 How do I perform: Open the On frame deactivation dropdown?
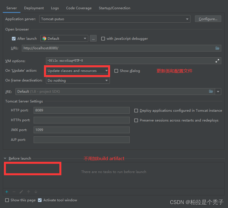(x=106, y=80)
